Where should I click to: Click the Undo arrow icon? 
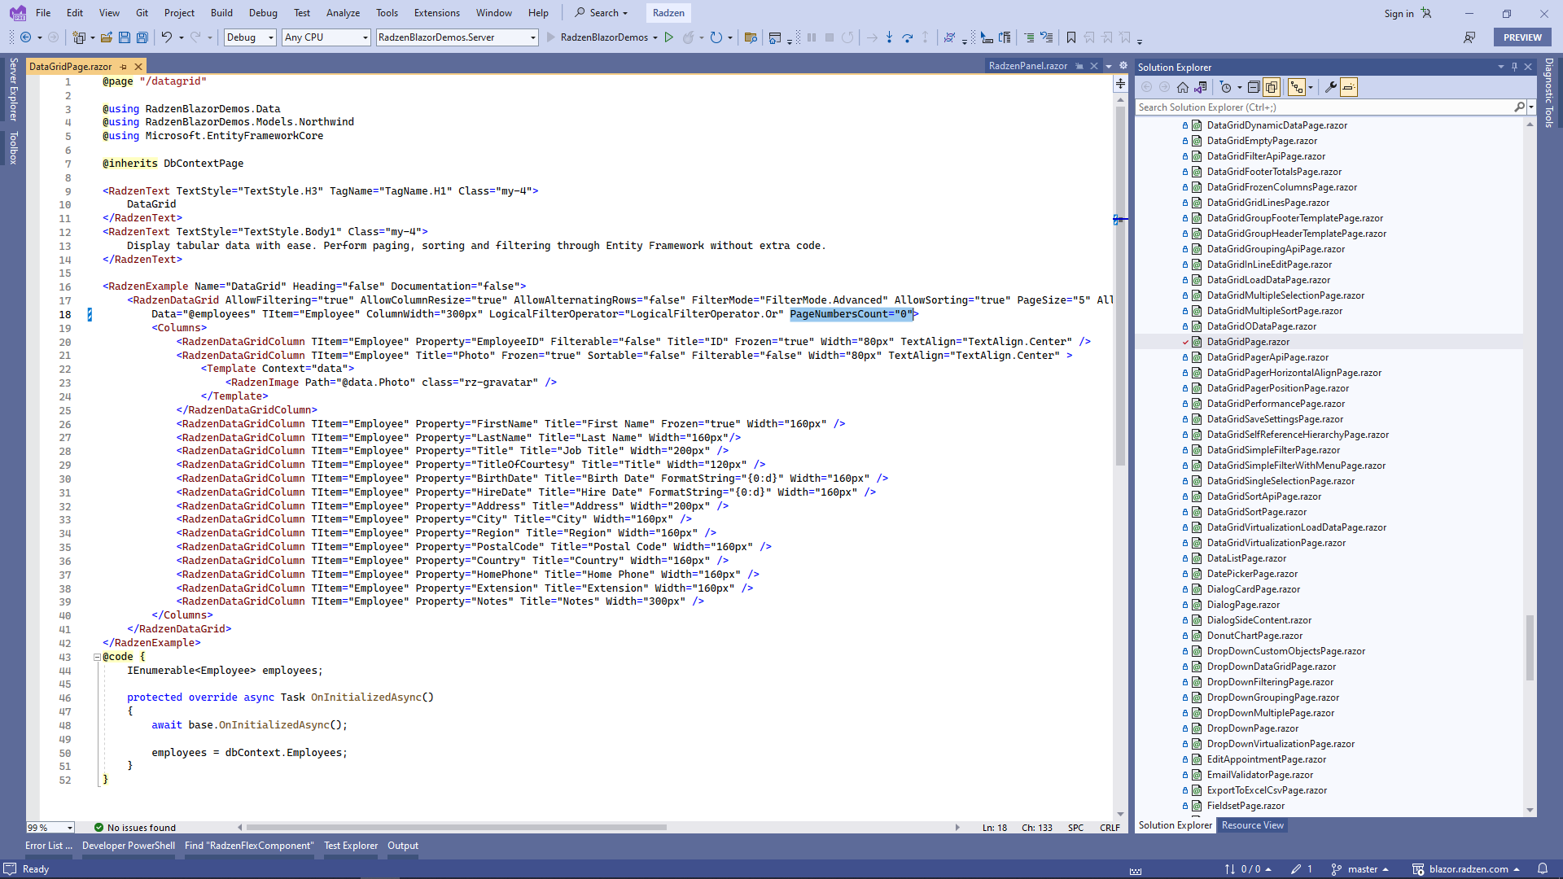coord(167,37)
